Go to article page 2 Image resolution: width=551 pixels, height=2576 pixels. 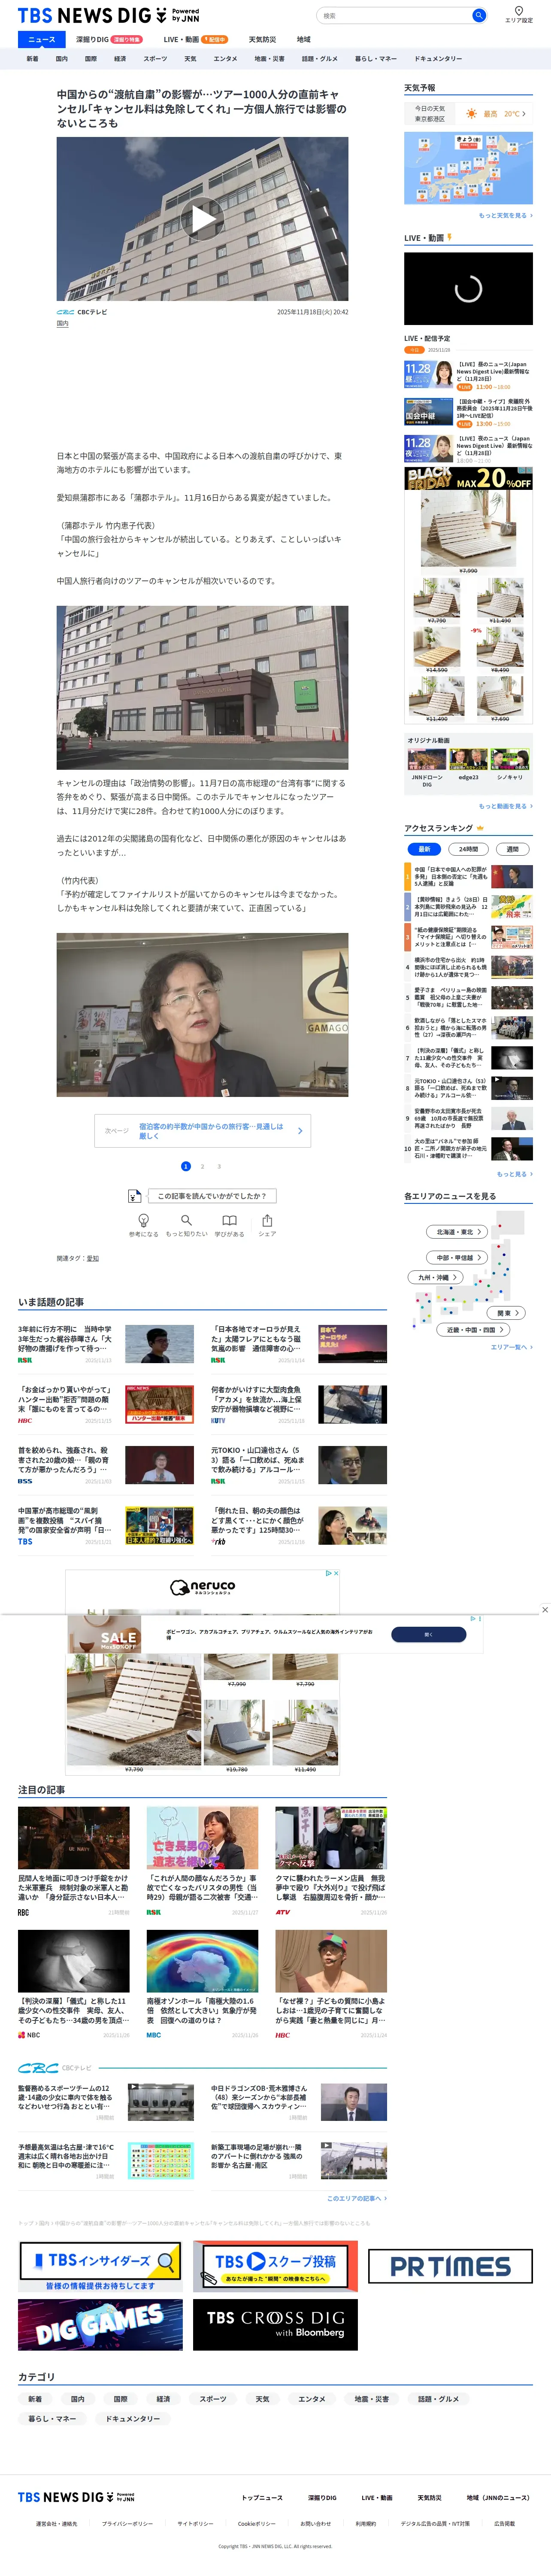click(202, 1166)
